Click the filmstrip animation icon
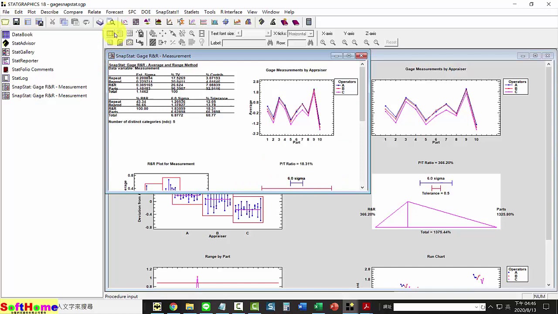The width and height of the screenshot is (558, 314). coord(201,33)
